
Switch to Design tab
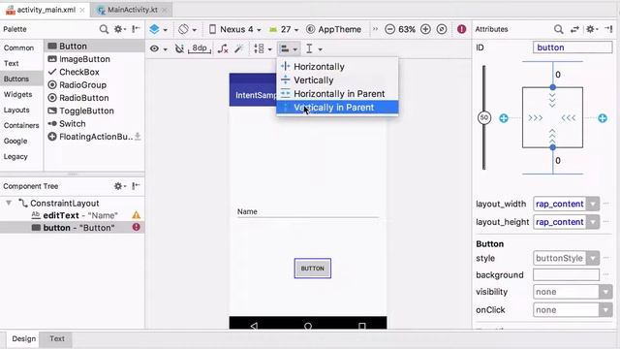pos(23,338)
